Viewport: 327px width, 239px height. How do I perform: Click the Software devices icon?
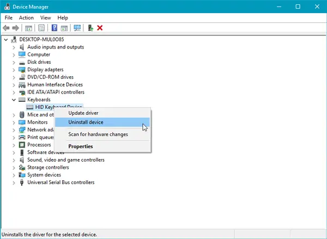click(22, 152)
